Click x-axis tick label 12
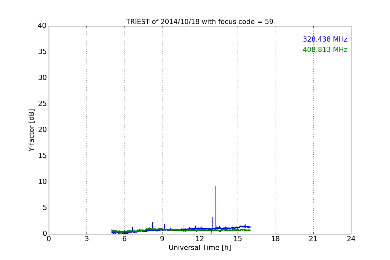390x260 pixels. coord(200,239)
